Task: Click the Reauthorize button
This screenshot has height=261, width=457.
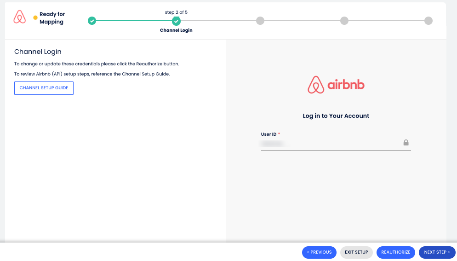Action: click(395, 252)
